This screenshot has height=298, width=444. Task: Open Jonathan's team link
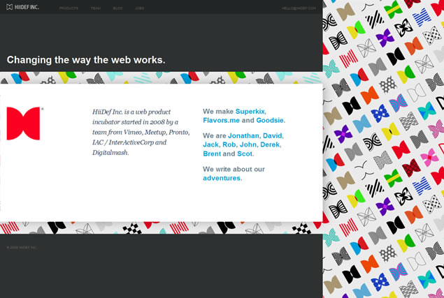coord(243,135)
